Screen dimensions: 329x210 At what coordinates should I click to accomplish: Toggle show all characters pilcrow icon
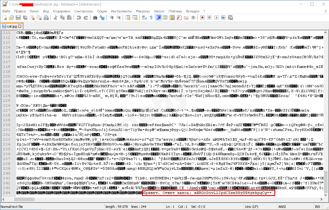(x=151, y=18)
